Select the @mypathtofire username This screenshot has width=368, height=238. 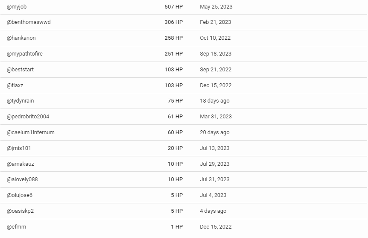[25, 54]
